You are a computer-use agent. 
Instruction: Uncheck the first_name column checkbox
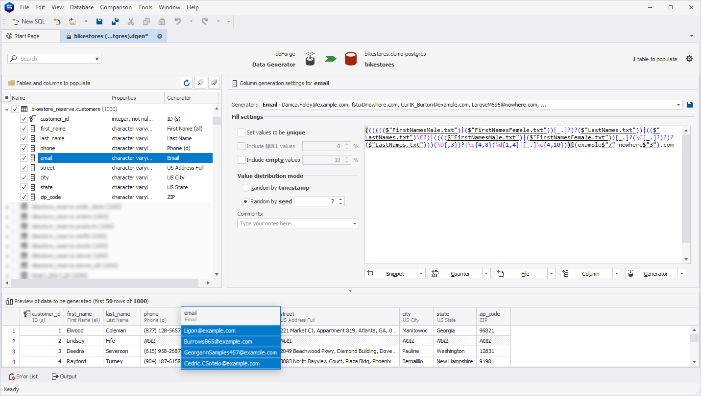click(24, 129)
